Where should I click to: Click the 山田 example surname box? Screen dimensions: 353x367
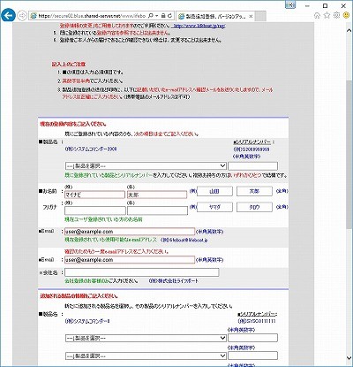(214, 191)
